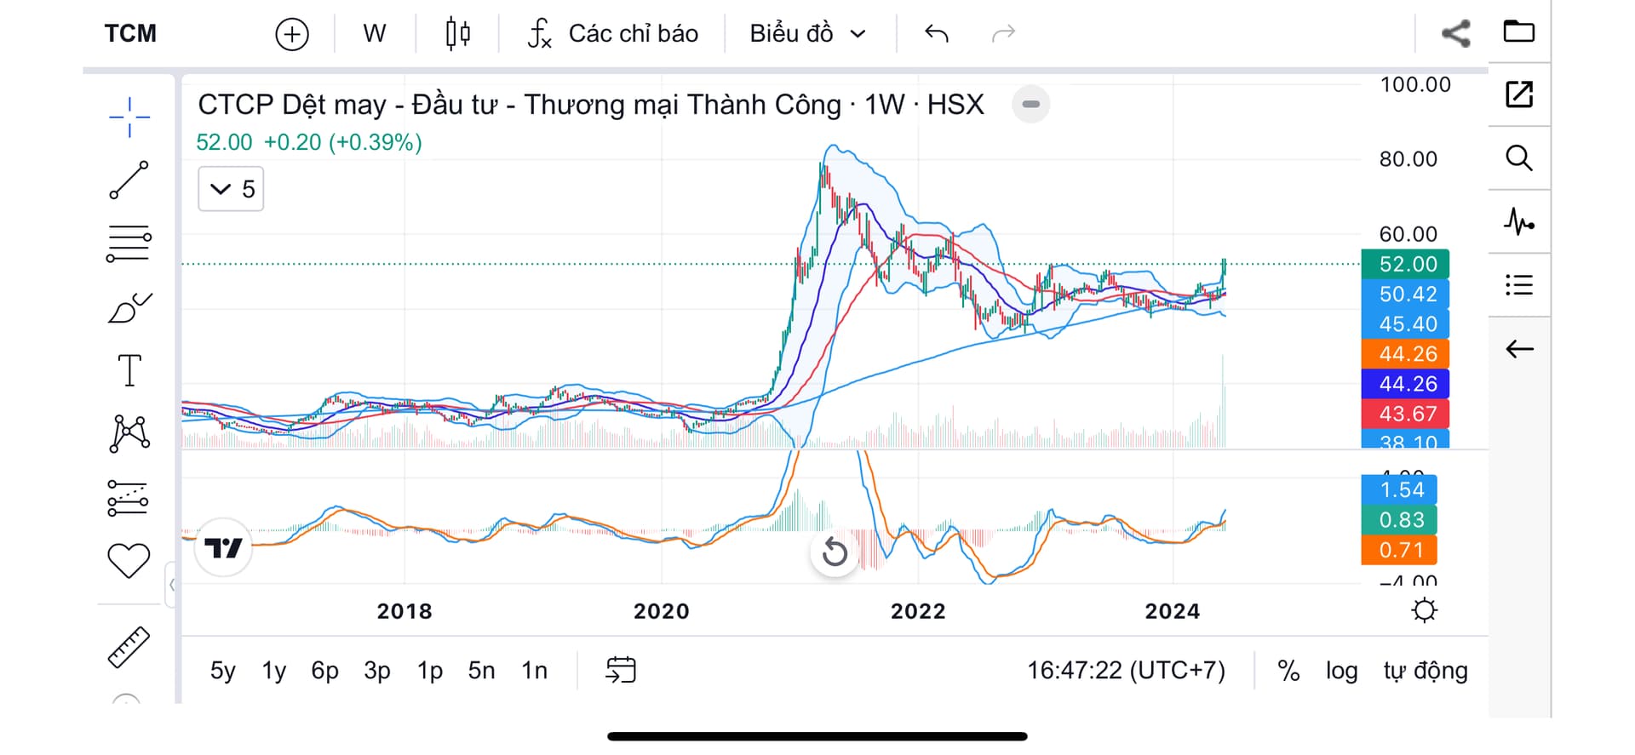This screenshot has height=755, width=1635.
Task: Open the candlestick chart style selector
Action: click(458, 33)
